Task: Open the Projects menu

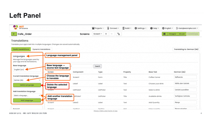Action: click(98, 28)
